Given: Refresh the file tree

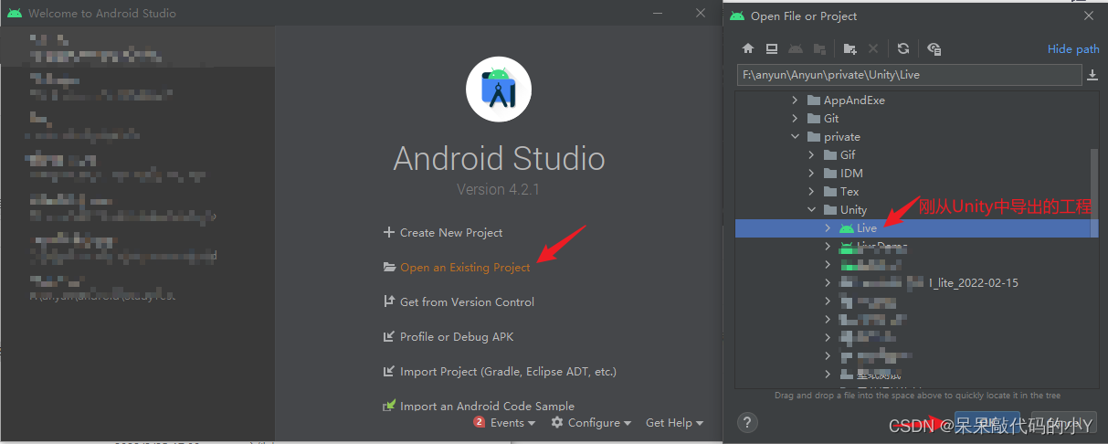Looking at the screenshot, I should (903, 48).
